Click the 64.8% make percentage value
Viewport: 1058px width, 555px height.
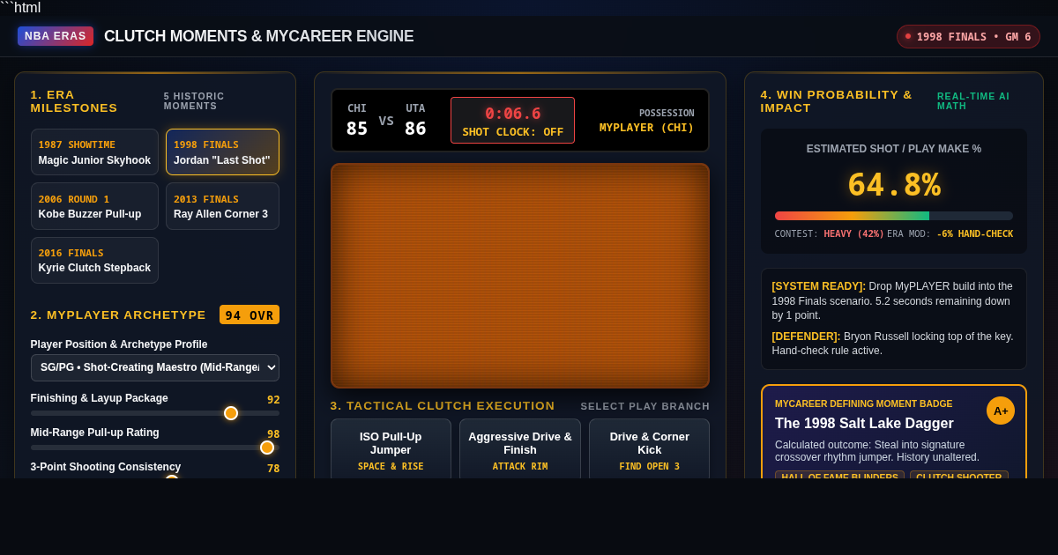(894, 185)
